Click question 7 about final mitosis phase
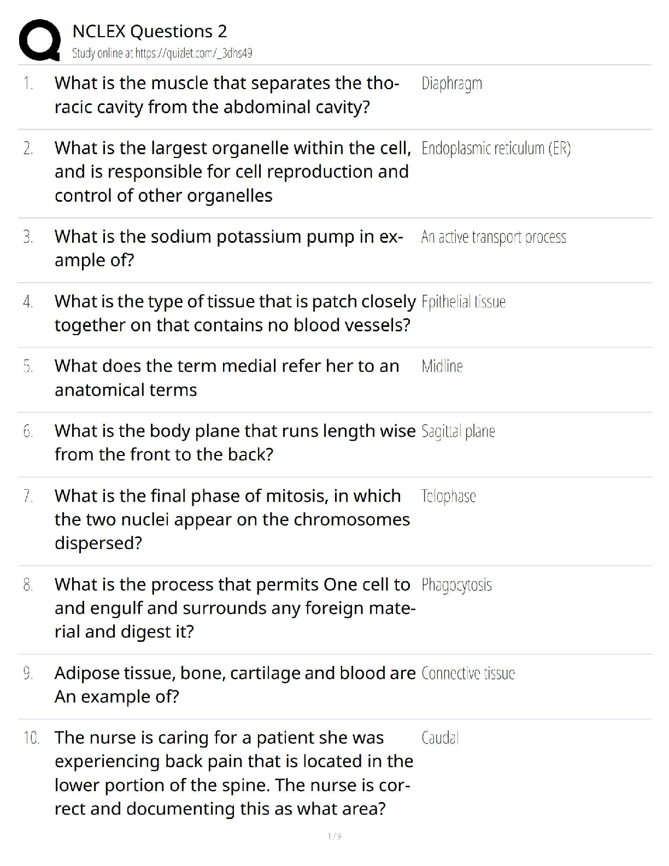This screenshot has width=669, height=866. pos(232,519)
